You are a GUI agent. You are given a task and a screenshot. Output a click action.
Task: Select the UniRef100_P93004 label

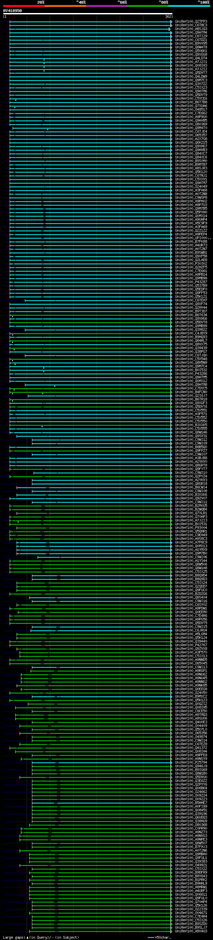pos(191,528)
